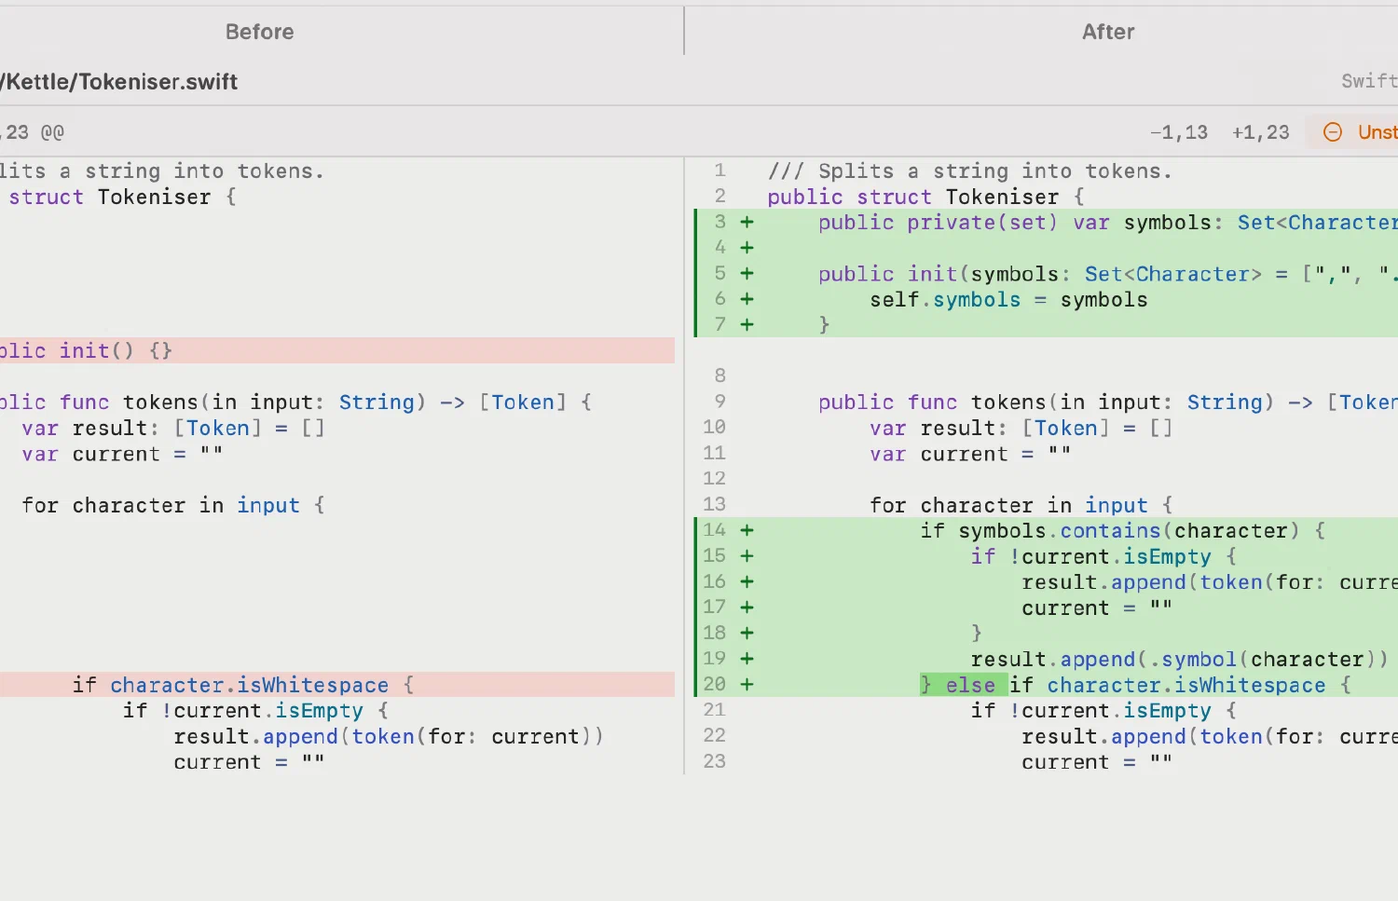Click line number 8 in After pane

coord(720,375)
